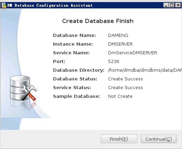Image resolution: width=182 pixels, height=149 pixels.
Task: Select the DAMENG database name value
Action: pos(118,36)
